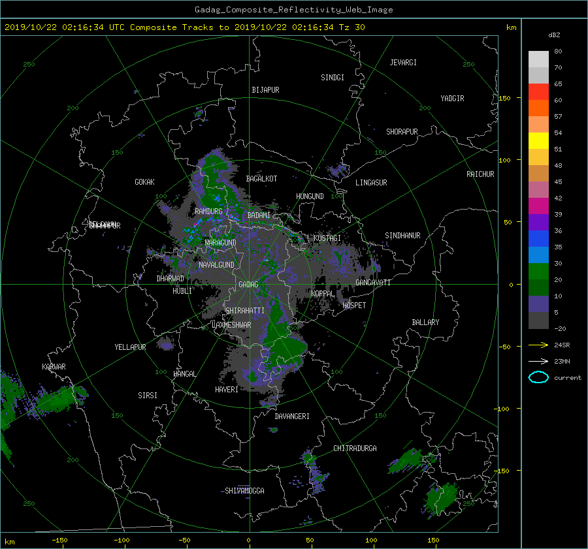Click the KUSTAGI city label
588x549 pixels.
(327, 238)
